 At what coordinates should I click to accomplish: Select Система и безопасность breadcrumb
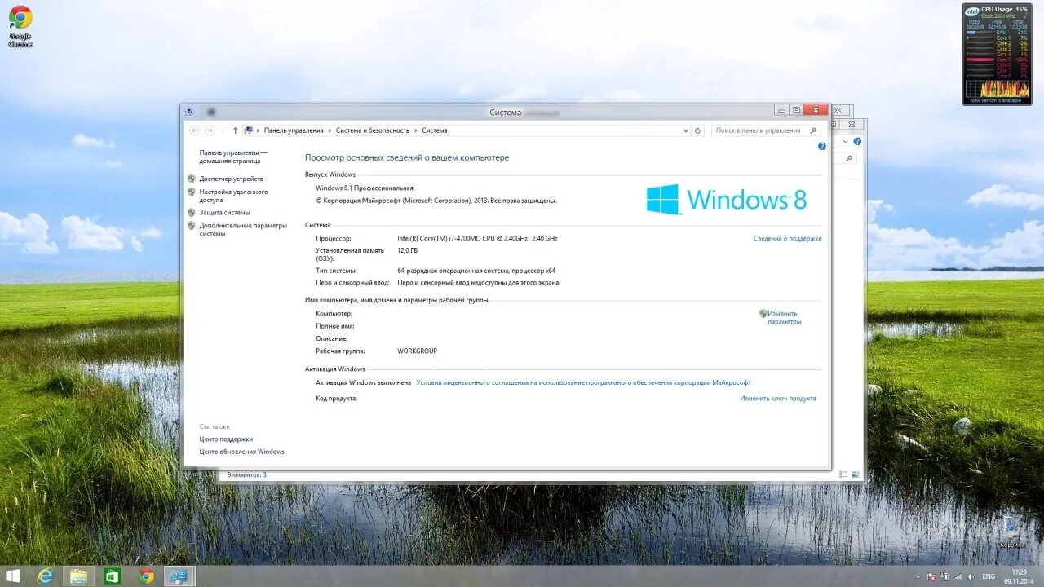click(x=373, y=130)
